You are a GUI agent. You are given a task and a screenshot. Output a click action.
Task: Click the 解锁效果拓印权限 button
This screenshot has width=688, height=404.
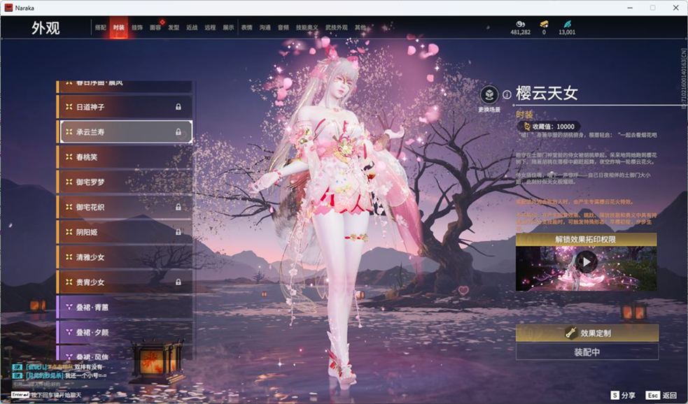587,239
